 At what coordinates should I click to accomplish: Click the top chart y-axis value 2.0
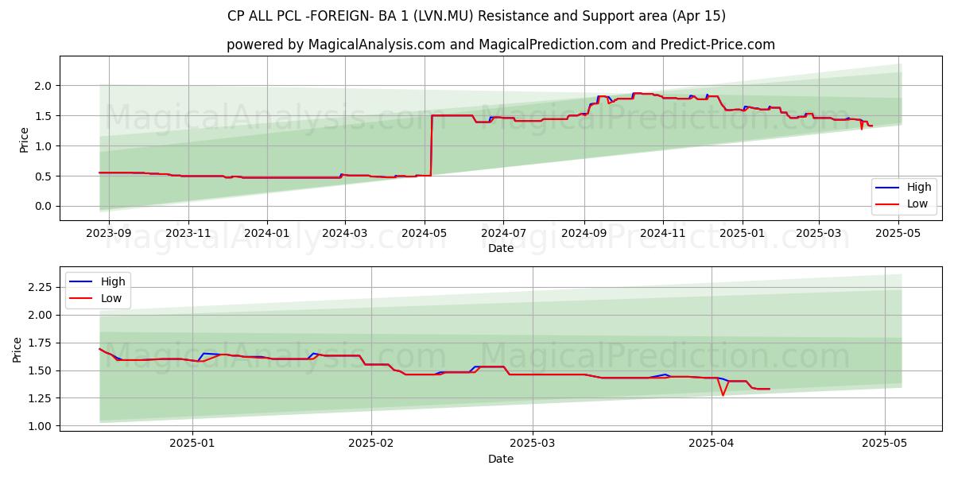[45, 86]
